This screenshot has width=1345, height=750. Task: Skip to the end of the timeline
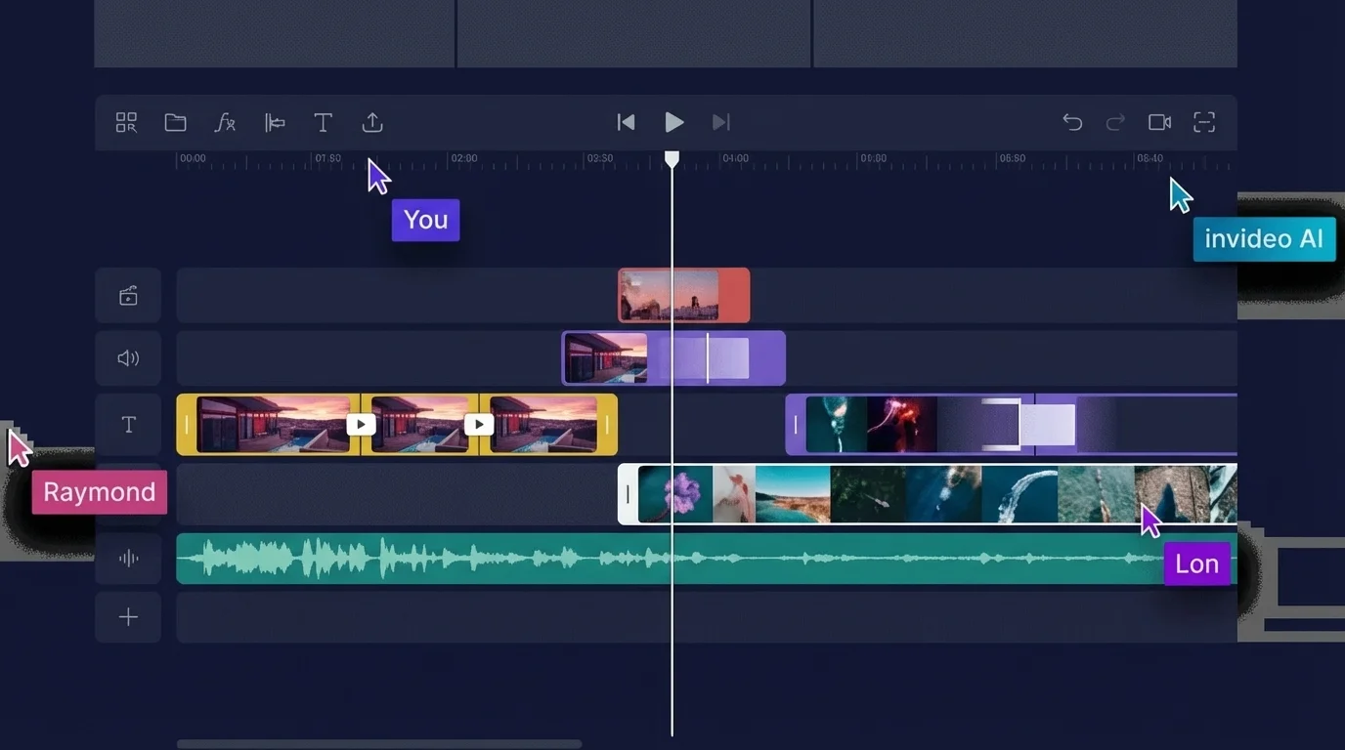(x=721, y=122)
